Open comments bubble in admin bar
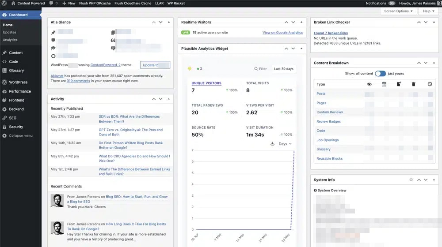442x247 pixels. (51, 4)
